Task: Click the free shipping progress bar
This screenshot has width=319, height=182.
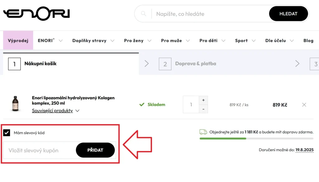Action: click(x=256, y=139)
